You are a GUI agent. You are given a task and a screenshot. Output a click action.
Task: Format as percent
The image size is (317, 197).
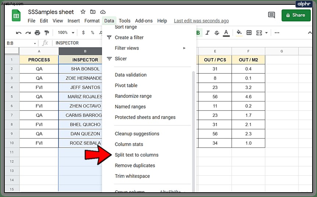(x=93, y=33)
